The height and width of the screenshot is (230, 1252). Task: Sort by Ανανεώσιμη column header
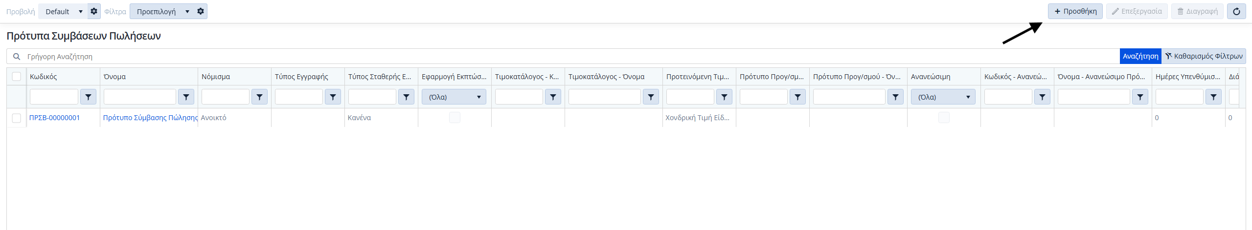coord(931,77)
